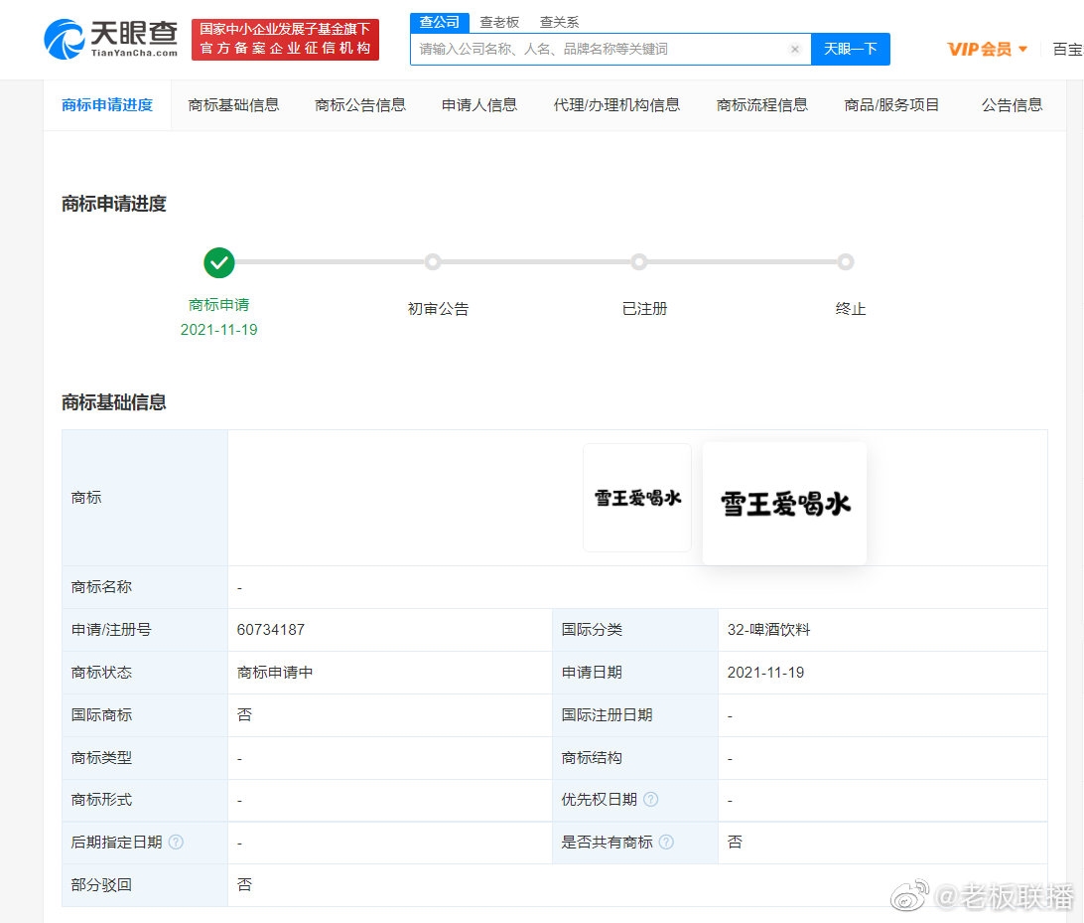Image resolution: width=1084 pixels, height=923 pixels.
Task: Click help icon next to 优先权日期
Action: pyautogui.click(x=651, y=800)
